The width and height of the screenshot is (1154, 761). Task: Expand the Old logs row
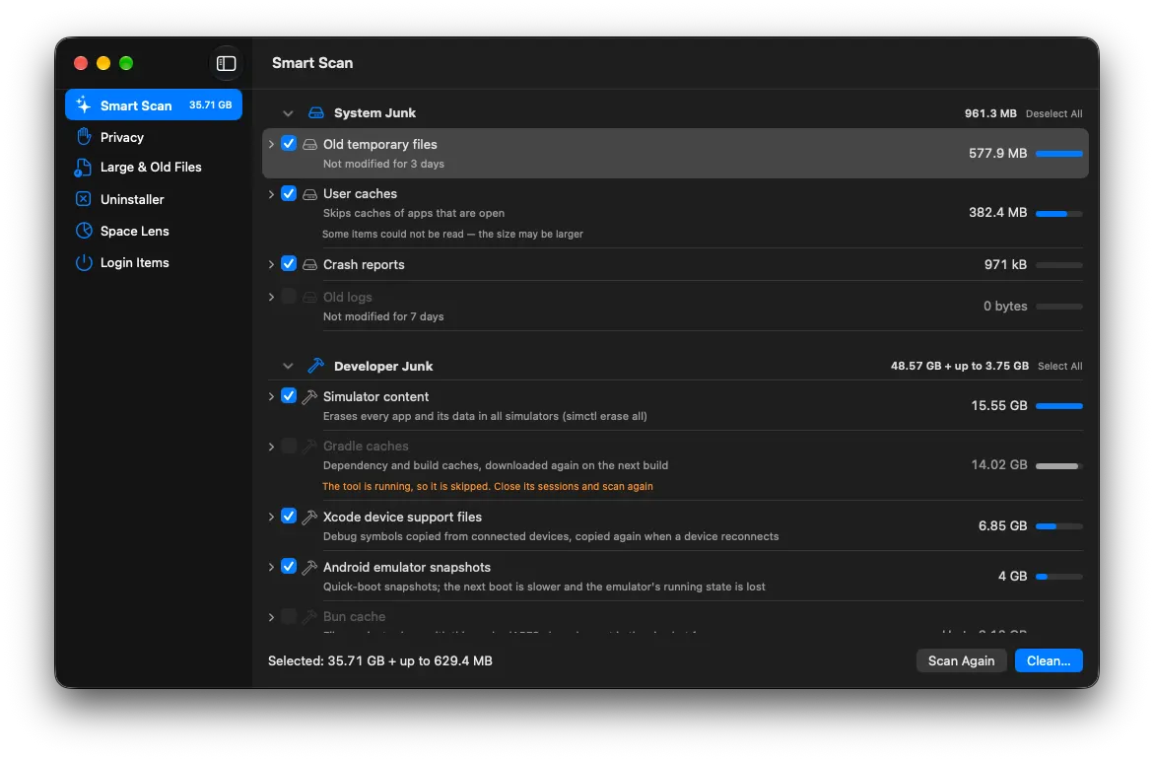(x=271, y=297)
